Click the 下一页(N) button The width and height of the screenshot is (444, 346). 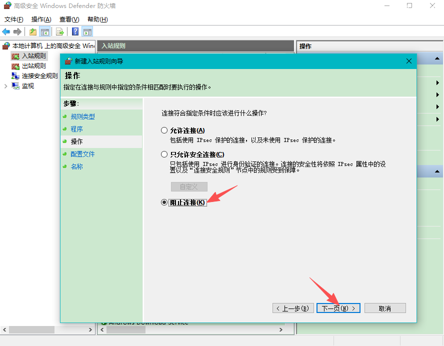[338, 308]
